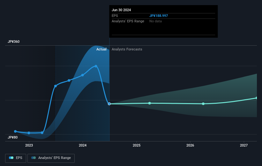This screenshot has height=166, width=262.
Task: Select the EPS point at the 2024 axis line
Action: pyautogui.click(x=83, y=75)
